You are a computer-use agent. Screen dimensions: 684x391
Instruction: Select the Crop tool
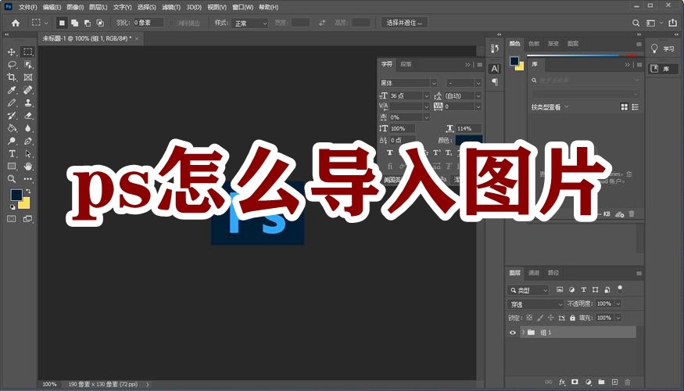pos(12,77)
